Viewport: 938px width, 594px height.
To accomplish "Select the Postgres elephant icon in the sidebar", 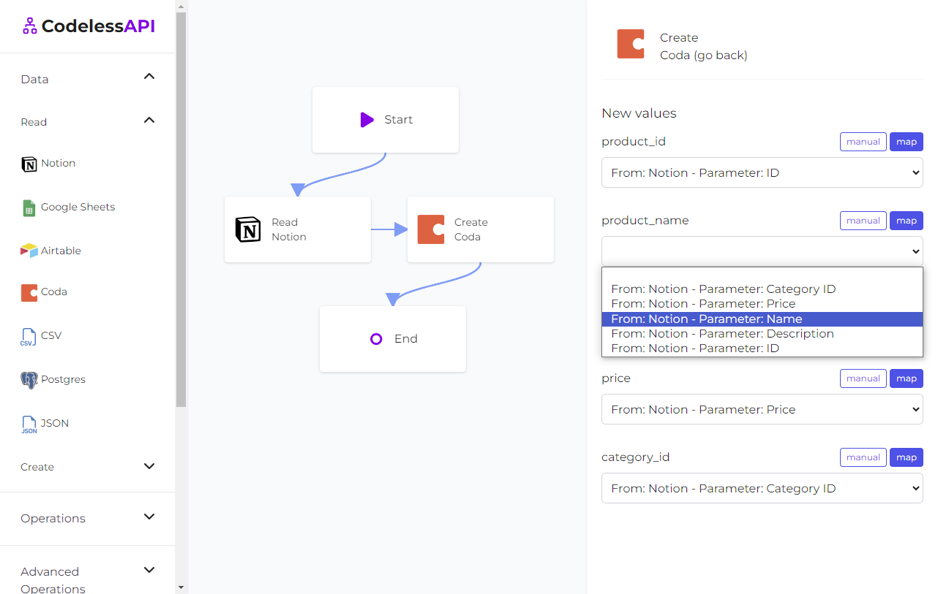I will [29, 380].
